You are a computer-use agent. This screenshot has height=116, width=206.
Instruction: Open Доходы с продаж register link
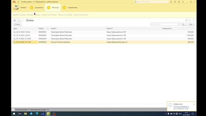click(x=19, y=15)
